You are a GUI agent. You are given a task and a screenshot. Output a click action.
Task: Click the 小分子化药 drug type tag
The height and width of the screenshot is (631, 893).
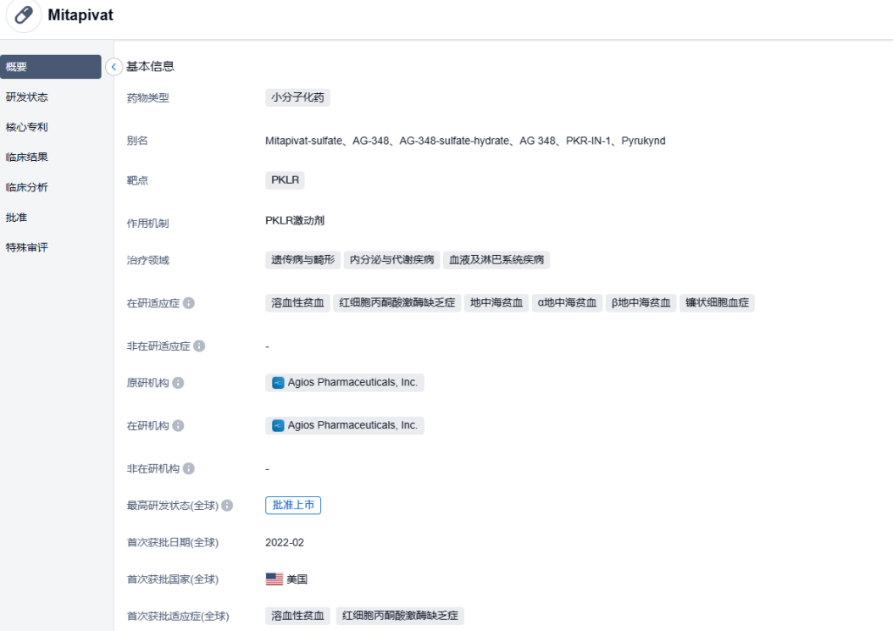click(x=297, y=97)
